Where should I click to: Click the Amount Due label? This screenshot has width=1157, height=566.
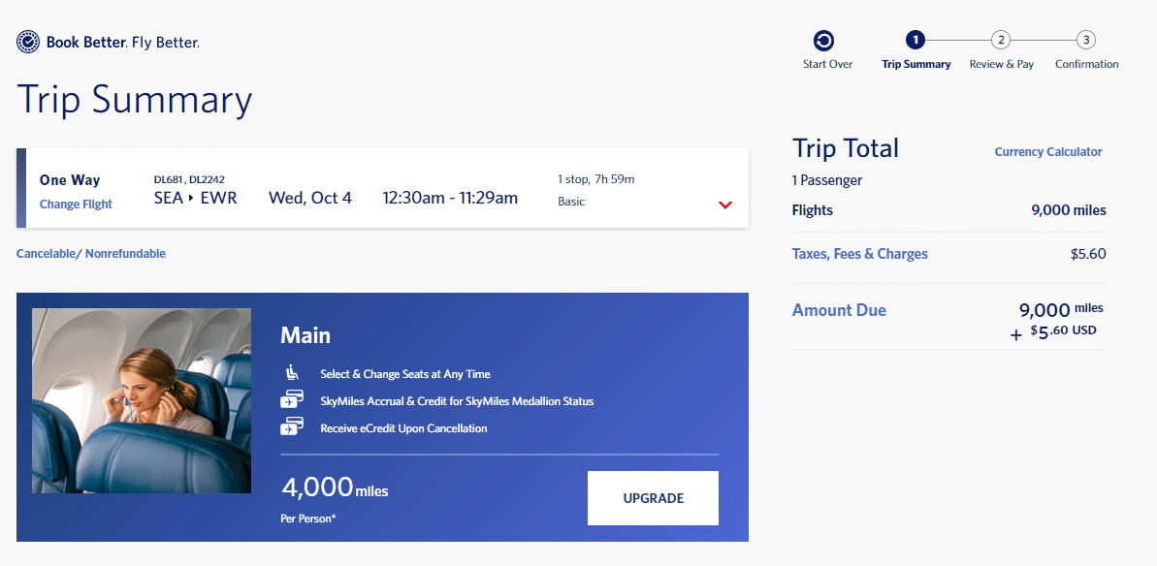839,310
